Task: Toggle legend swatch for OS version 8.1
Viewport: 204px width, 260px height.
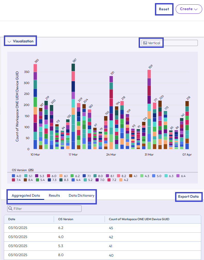Action: pos(107,176)
